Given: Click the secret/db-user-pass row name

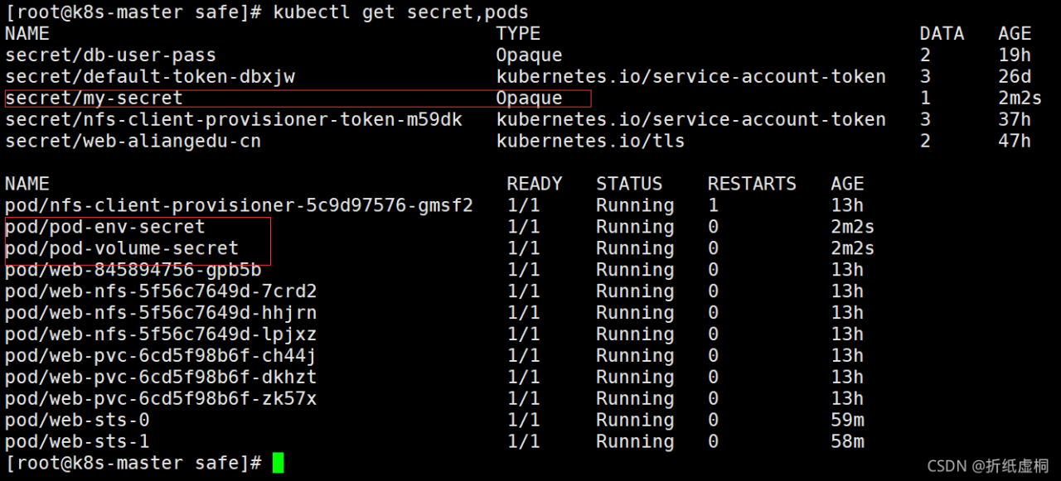Looking at the screenshot, I should [110, 55].
